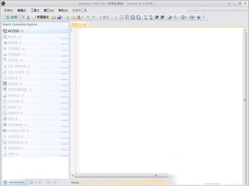249x186 pixels.
Task: Click the save floppy disk icon
Action: (x=59, y=17)
